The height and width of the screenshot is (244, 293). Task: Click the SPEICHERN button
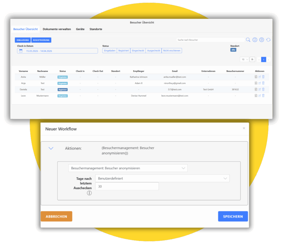click(233, 216)
